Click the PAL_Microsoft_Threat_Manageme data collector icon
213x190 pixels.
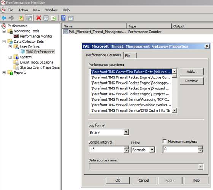pos(66,32)
